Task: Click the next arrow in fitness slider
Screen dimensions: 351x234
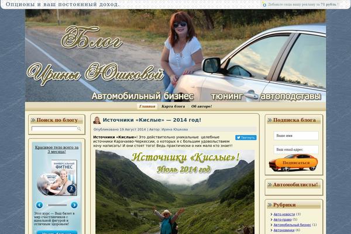Action: tap(74, 205)
